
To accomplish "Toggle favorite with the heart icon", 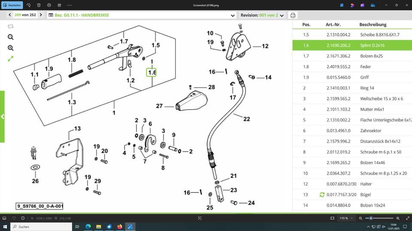I will [14, 218].
